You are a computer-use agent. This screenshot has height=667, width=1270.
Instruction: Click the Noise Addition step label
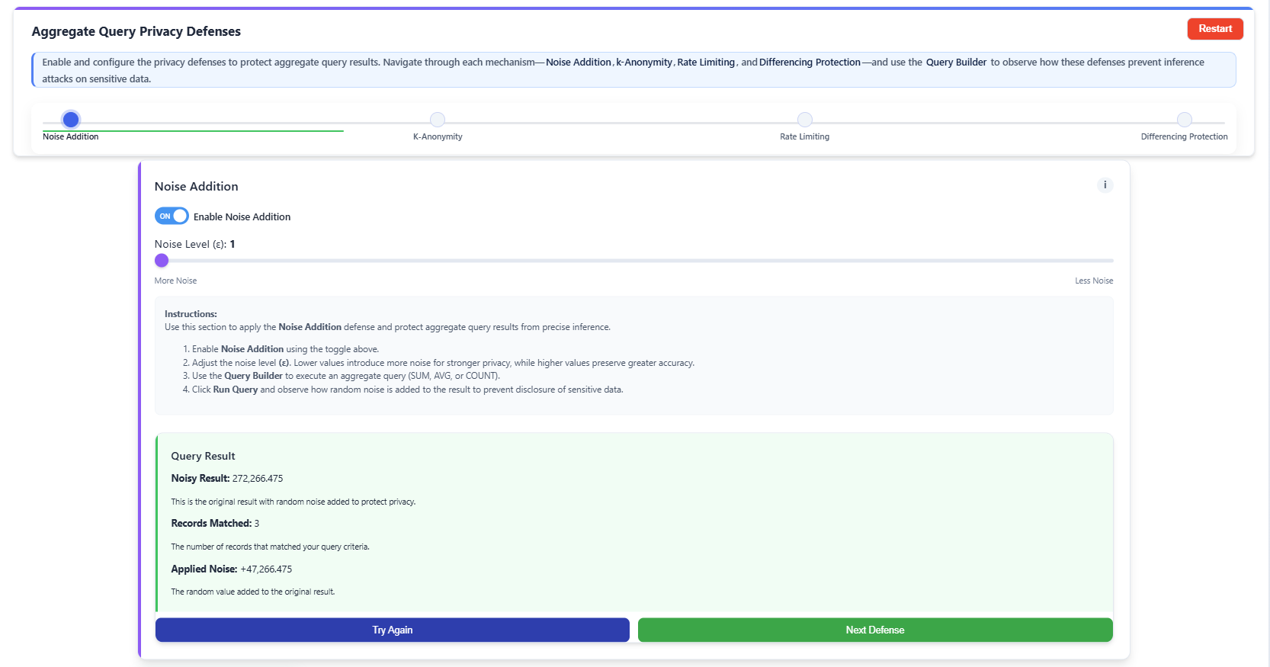pos(71,137)
